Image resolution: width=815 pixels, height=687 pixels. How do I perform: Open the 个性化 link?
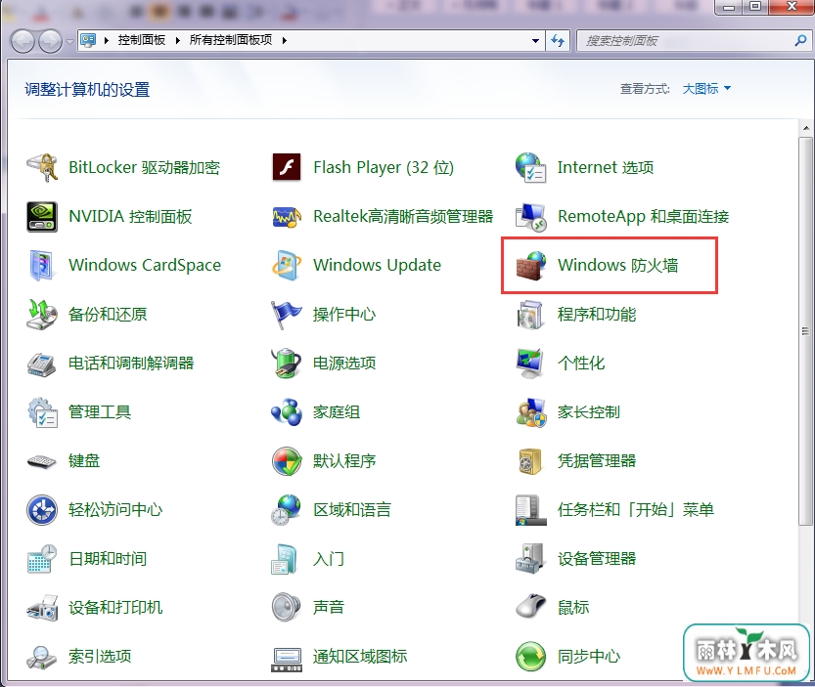(581, 363)
